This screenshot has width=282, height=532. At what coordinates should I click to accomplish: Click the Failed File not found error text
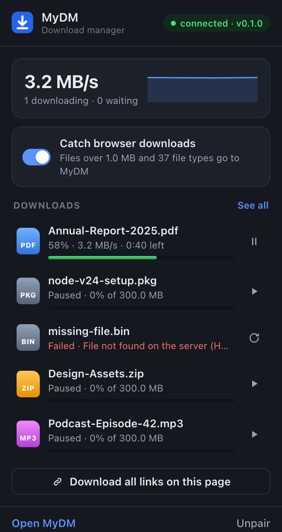click(x=138, y=346)
